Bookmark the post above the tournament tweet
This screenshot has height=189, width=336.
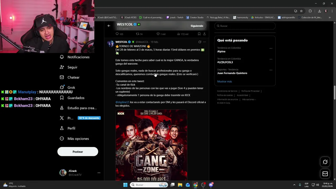point(199,34)
